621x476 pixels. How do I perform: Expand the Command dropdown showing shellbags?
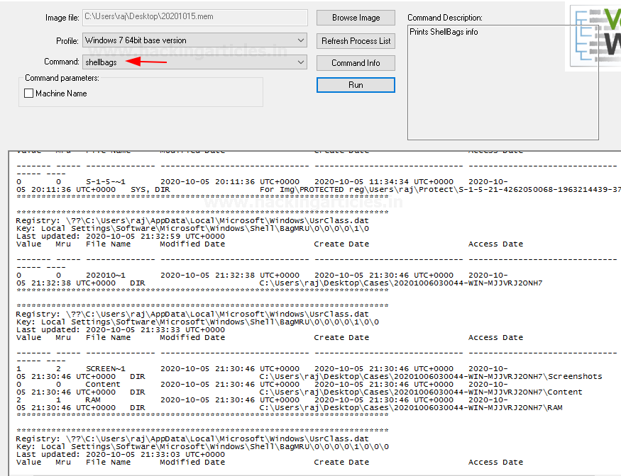301,62
